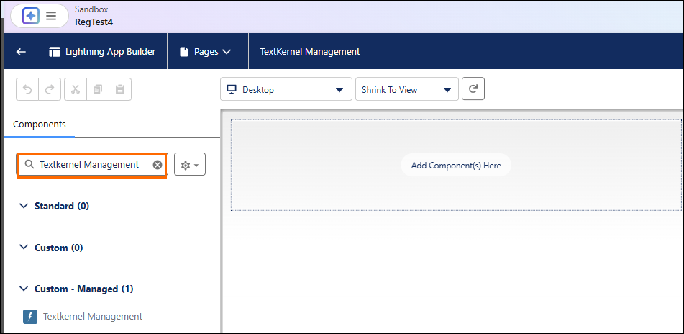Image resolution: width=684 pixels, height=334 pixels.
Task: Open the component settings gear menu
Action: click(190, 165)
